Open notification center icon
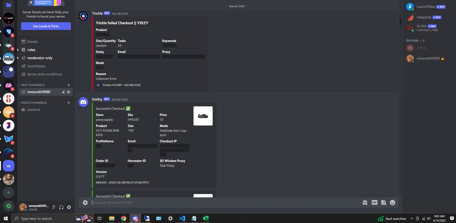 (x=451, y=218)
